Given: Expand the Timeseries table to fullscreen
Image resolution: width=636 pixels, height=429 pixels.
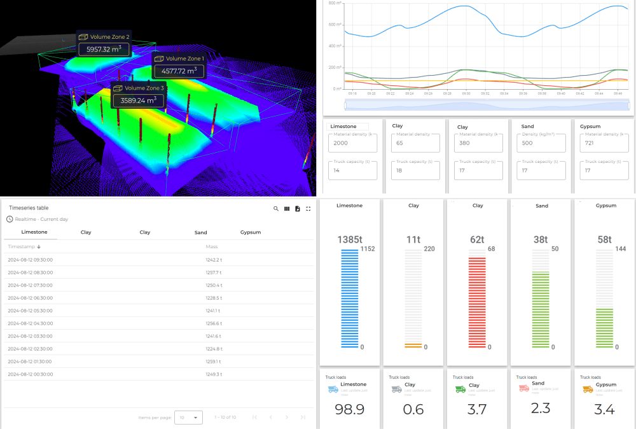Looking at the screenshot, I should (308, 209).
